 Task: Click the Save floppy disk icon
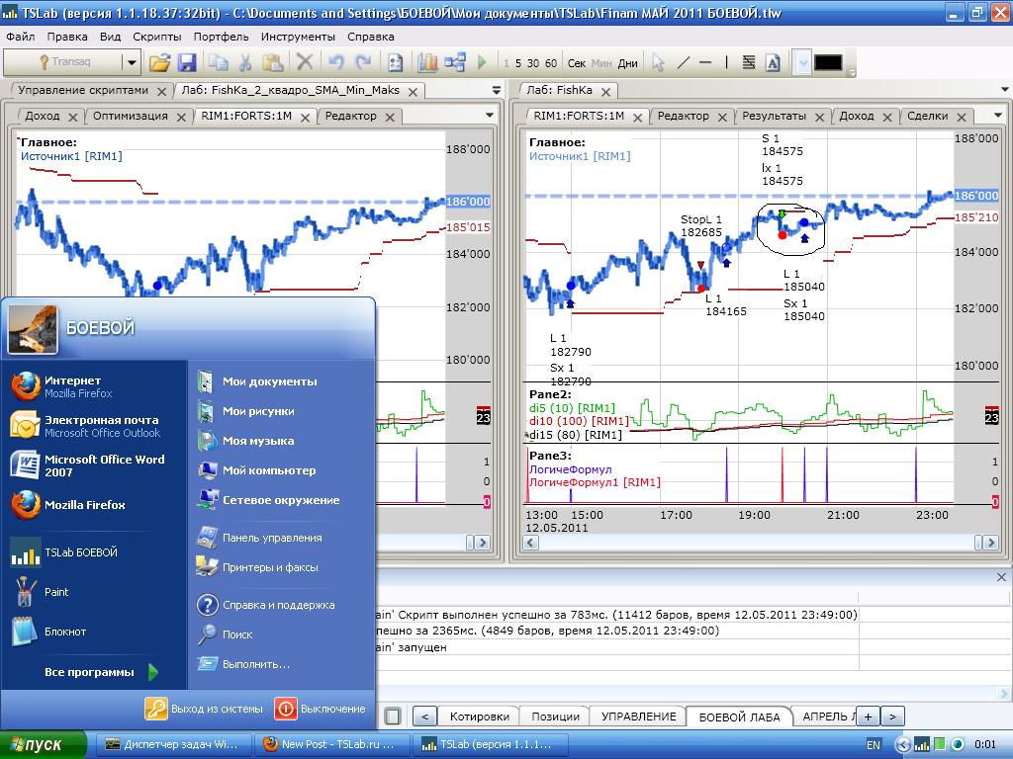point(187,62)
